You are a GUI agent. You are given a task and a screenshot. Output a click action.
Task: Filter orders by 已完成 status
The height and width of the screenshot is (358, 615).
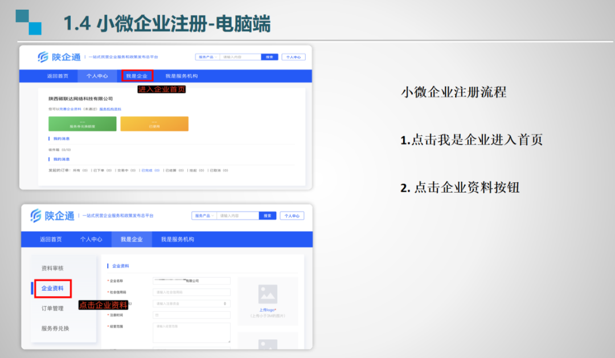150,170
